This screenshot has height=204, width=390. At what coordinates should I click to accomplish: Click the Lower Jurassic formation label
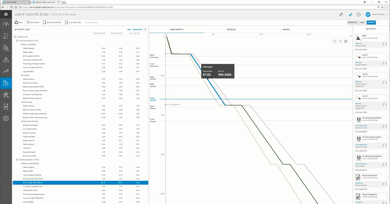(153, 99)
